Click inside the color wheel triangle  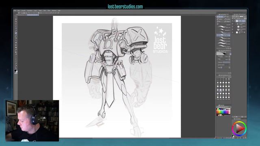click(239, 129)
